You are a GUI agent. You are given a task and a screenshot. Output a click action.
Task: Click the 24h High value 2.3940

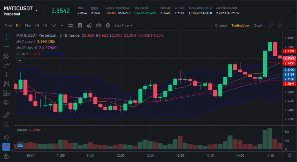(x=165, y=13)
